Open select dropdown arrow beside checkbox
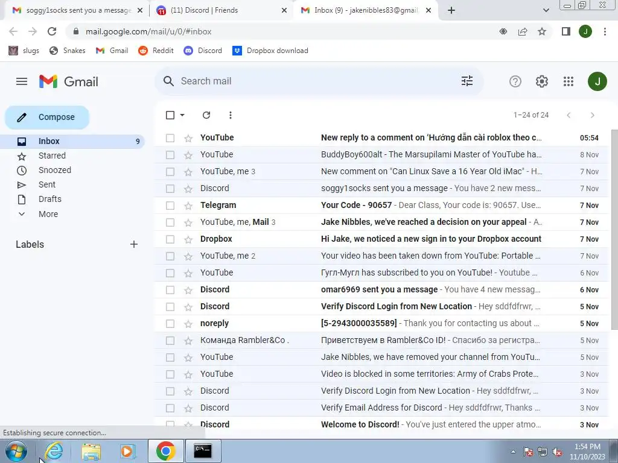Viewport: 618px width, 463px height. click(182, 115)
